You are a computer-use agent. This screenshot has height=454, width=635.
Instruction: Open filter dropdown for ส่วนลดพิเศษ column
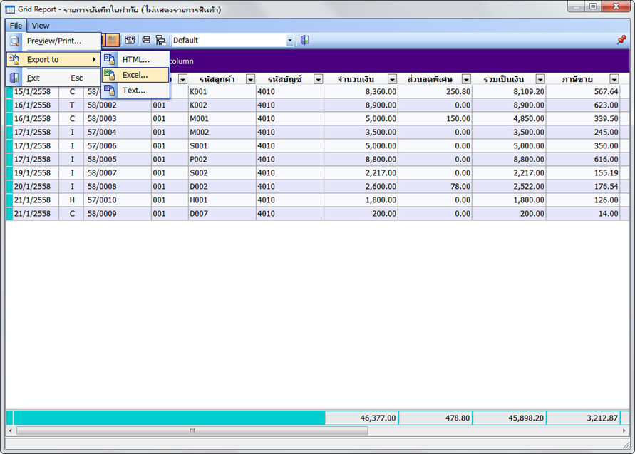pyautogui.click(x=466, y=79)
